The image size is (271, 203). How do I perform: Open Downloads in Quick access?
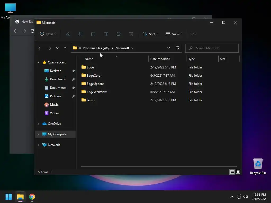point(58,79)
